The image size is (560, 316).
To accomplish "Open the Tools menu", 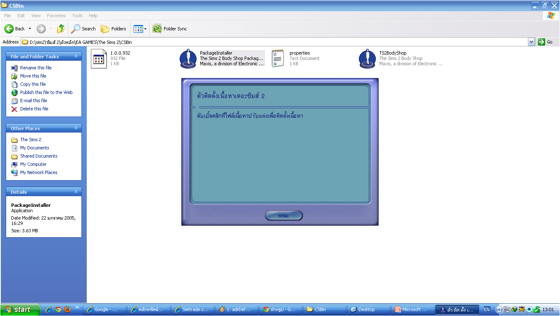I will pos(77,16).
